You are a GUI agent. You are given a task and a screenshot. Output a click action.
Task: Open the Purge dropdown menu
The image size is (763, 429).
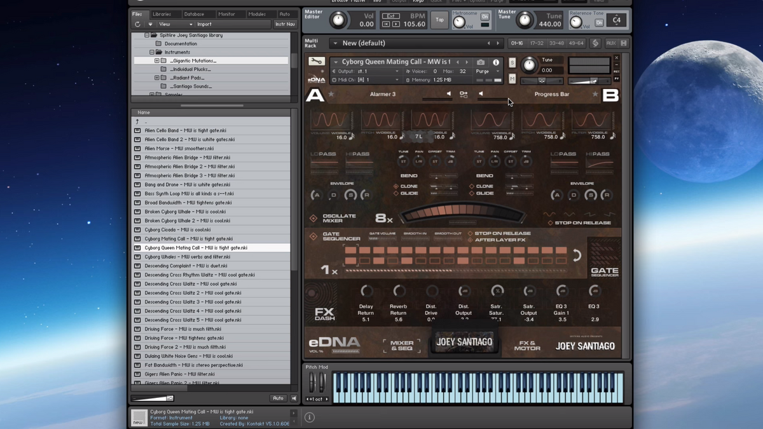pos(486,71)
